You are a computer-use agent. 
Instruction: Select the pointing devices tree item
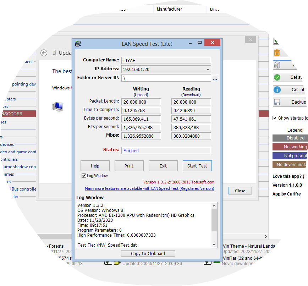coord(24,84)
